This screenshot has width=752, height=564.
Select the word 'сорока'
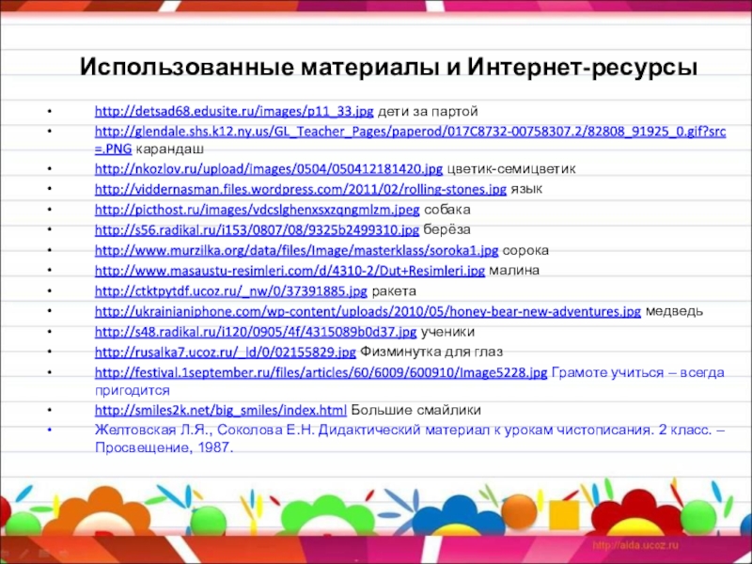(x=525, y=250)
